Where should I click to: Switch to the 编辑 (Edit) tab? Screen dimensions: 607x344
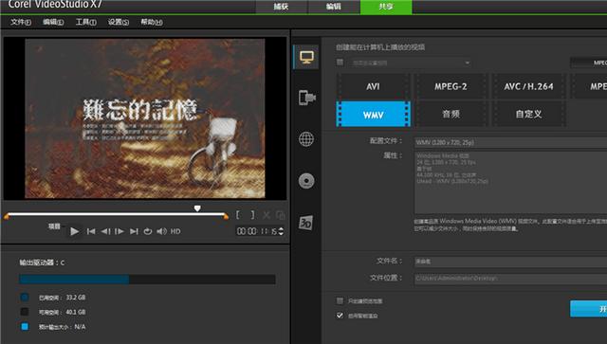tap(334, 7)
